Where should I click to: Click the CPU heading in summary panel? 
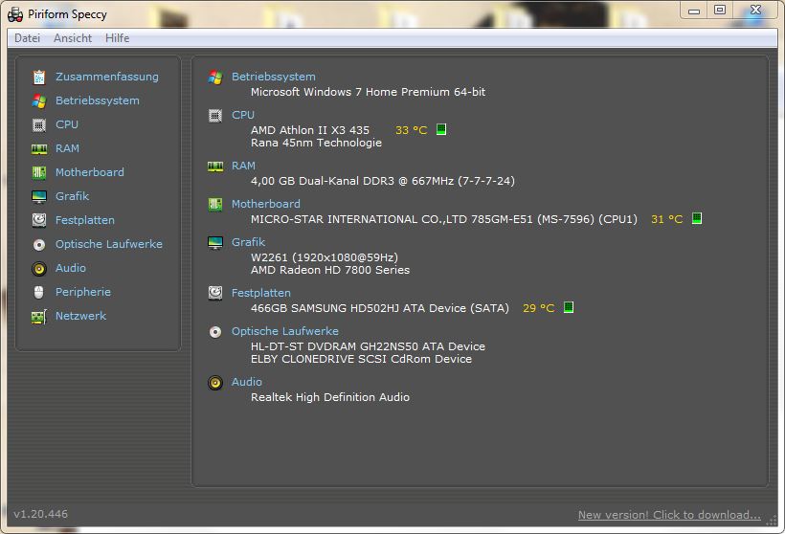click(243, 115)
